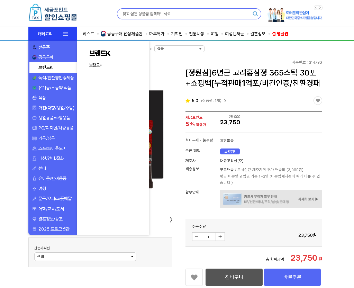Screen dimensions: 354x288
Task: Expand product reviews chevron beside 상품평
Action: tap(225, 101)
